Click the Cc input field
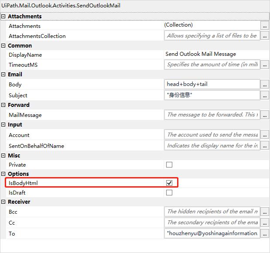Screen dimensions: 270x253 coord(212,222)
